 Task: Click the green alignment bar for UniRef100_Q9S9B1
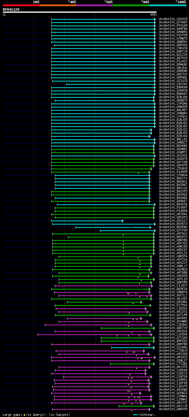pos(105,302)
